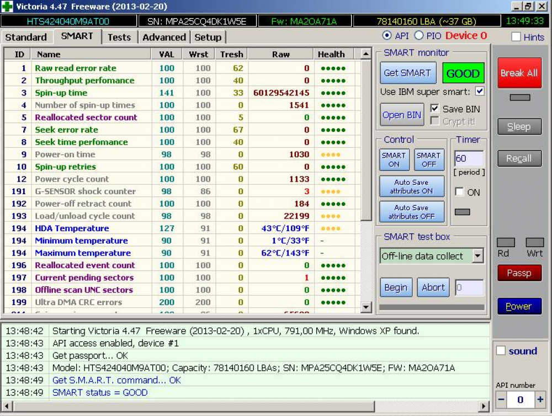Click the Get SMART button
The width and height of the screenshot is (552, 416).
pos(408,73)
